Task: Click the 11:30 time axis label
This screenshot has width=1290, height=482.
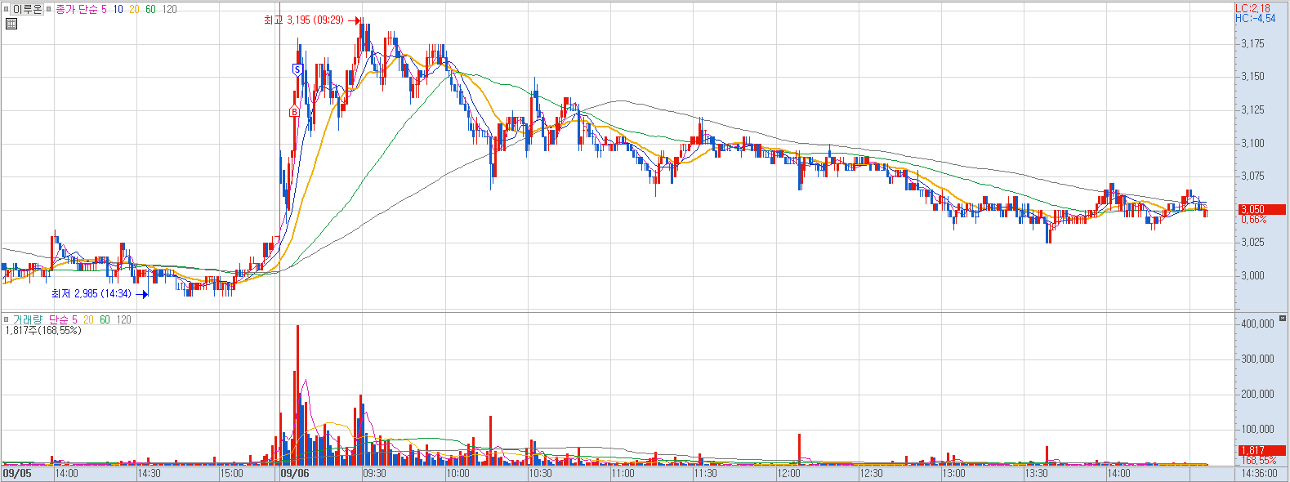Action: coord(705,473)
